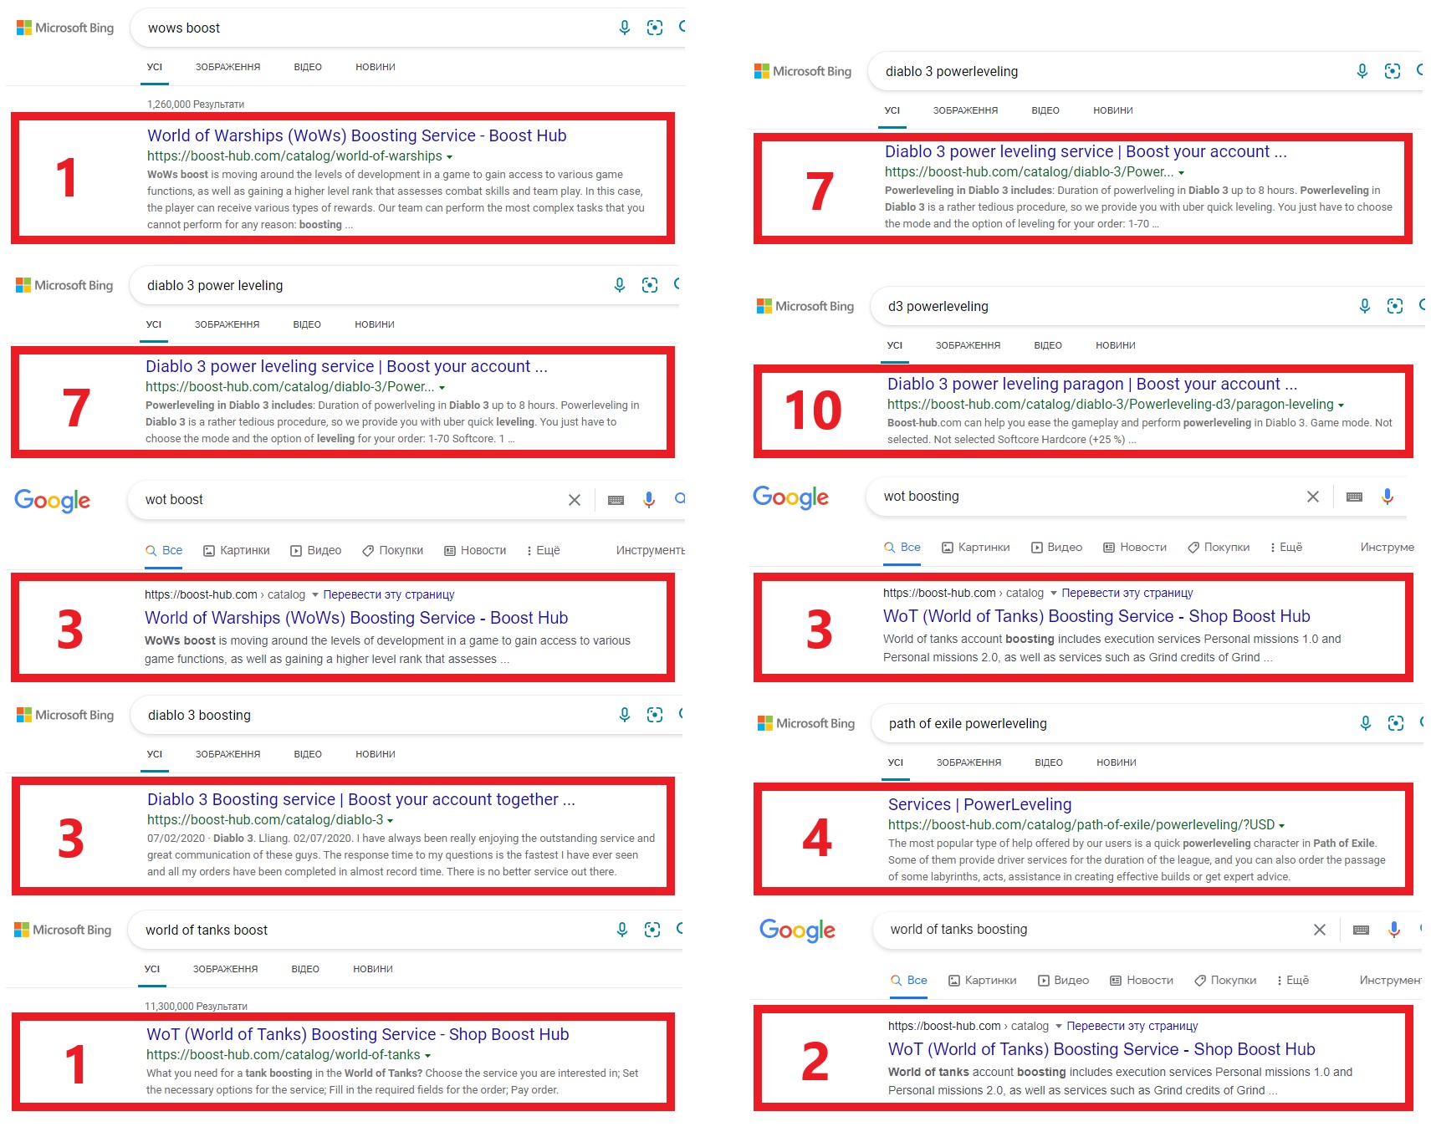Click 'Перевести эту страницу' in the 'world of tanks boosting' result
Screen dimensions: 1431x1137
pyautogui.click(x=1132, y=1026)
